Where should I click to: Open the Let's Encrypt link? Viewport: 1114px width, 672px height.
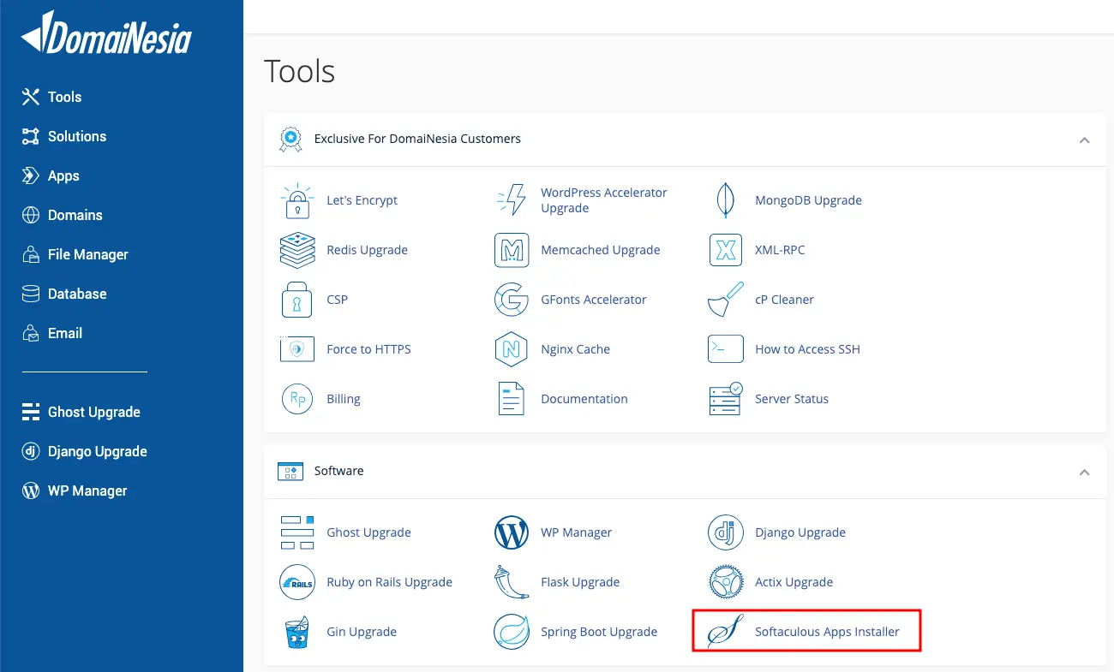pyautogui.click(x=362, y=200)
